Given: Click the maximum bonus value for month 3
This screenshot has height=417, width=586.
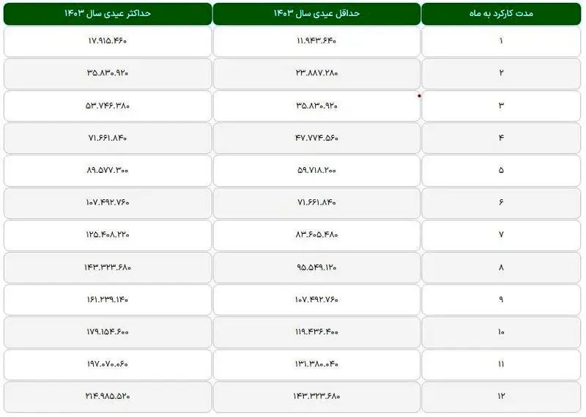Looking at the screenshot, I should (x=107, y=106).
